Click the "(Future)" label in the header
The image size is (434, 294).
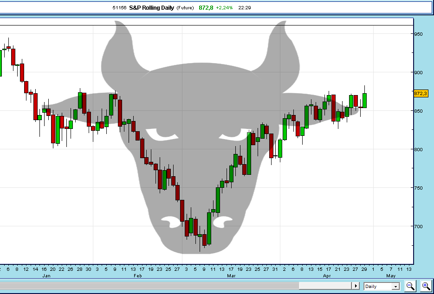185,8
